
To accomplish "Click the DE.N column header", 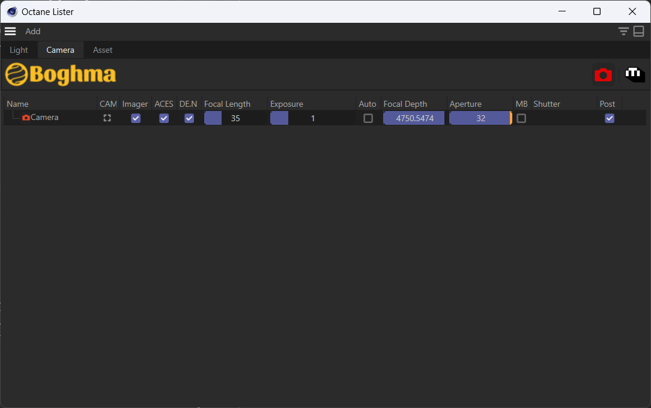I will (188, 104).
